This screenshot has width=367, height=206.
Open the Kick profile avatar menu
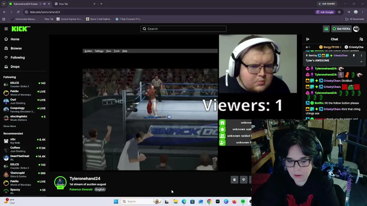(x=356, y=29)
